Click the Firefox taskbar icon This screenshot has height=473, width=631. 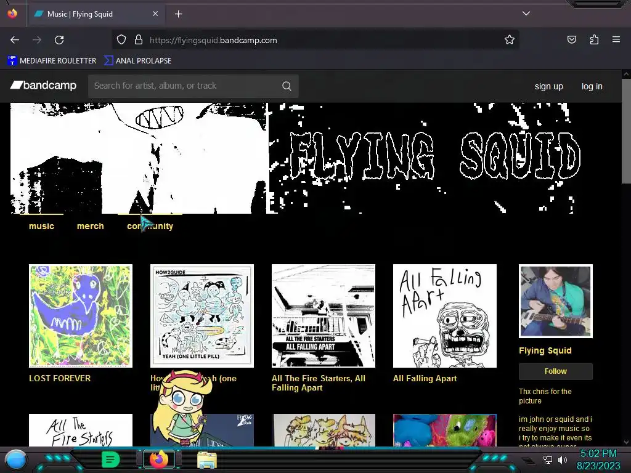(158, 459)
